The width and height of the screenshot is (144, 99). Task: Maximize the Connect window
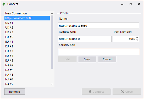pos(131,4)
